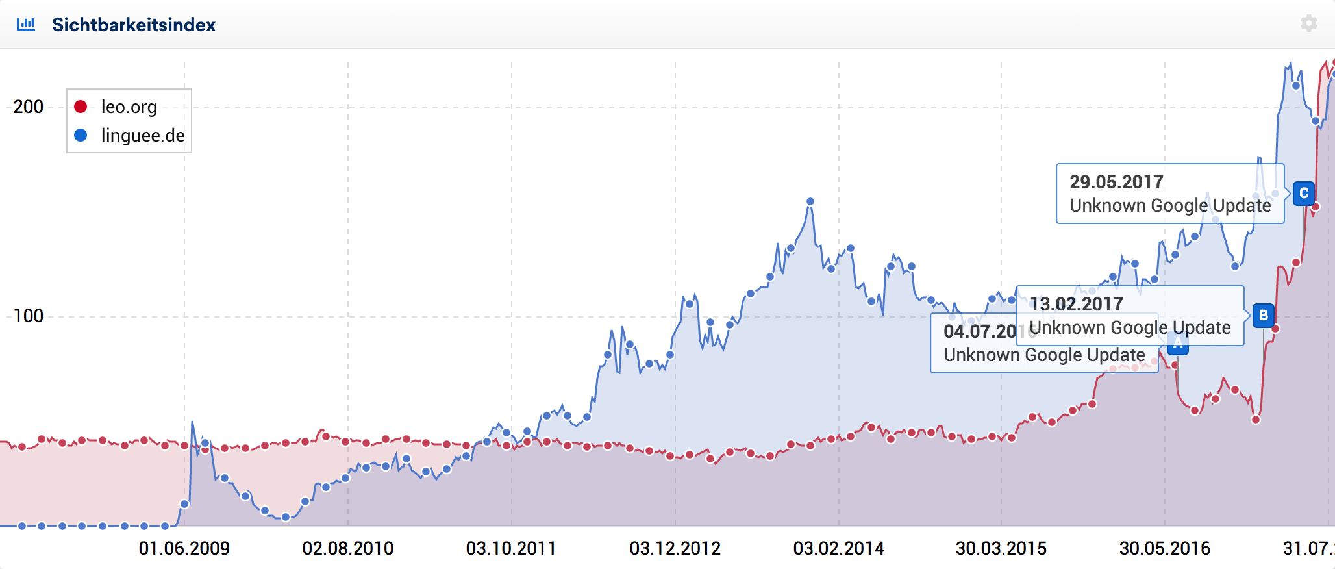1335x569 pixels.
Task: Click the 13.02.2017 Unknown Google Update tooltip
Action: click(1130, 316)
